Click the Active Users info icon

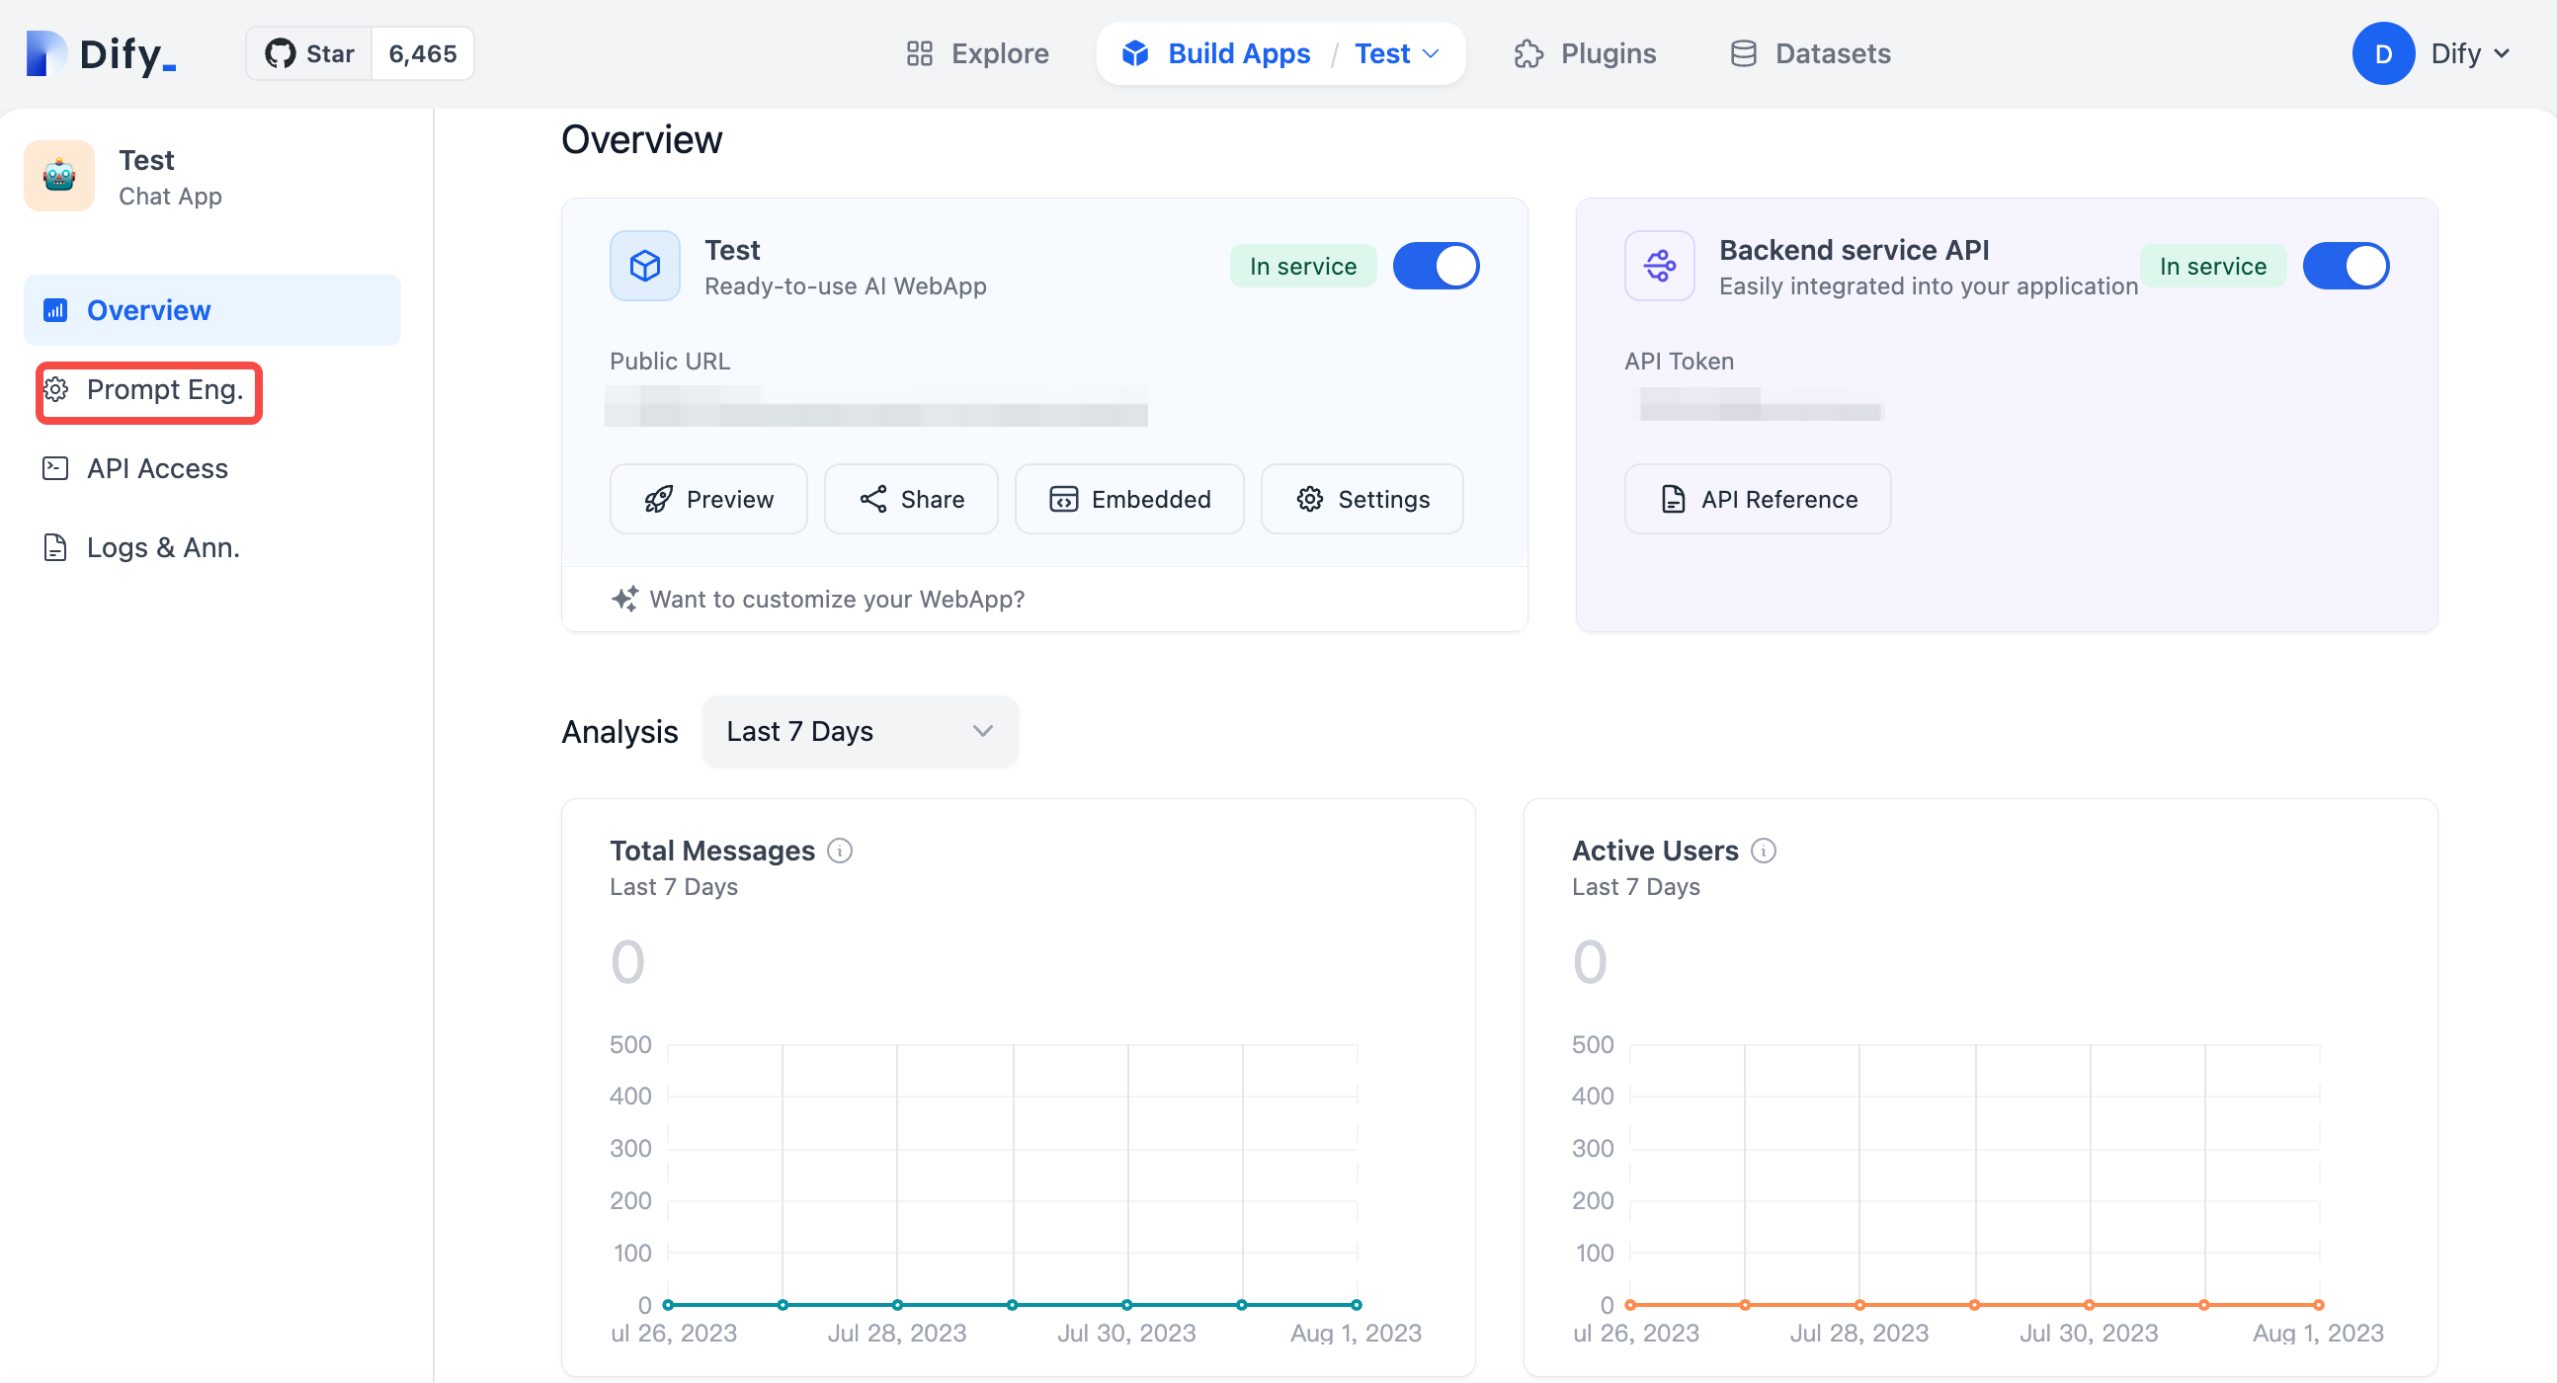1764,852
